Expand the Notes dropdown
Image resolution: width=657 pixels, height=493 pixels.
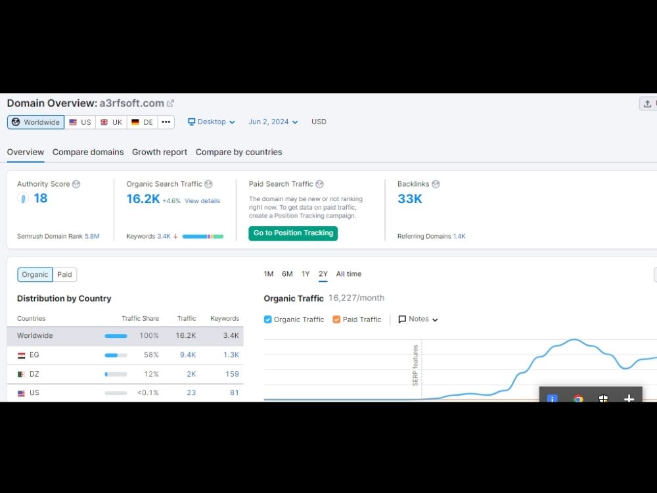coord(418,319)
